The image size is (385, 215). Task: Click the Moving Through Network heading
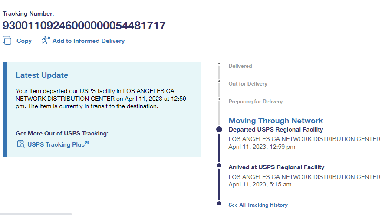276,121
